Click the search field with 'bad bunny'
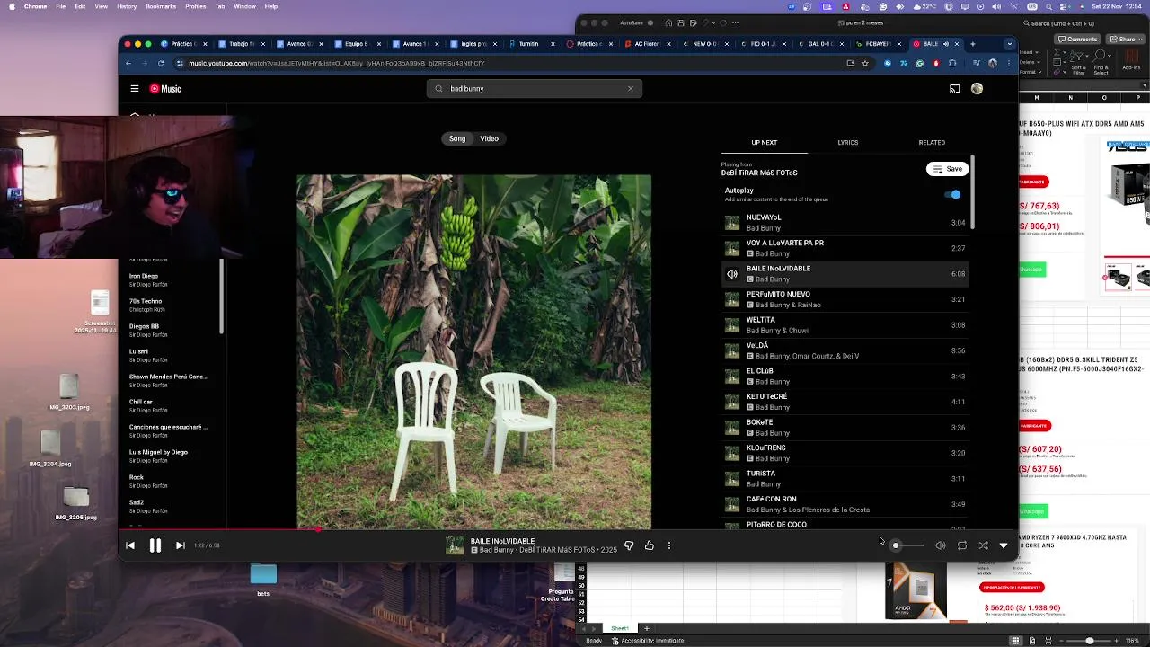Image resolution: width=1150 pixels, height=647 pixels. pos(535,88)
